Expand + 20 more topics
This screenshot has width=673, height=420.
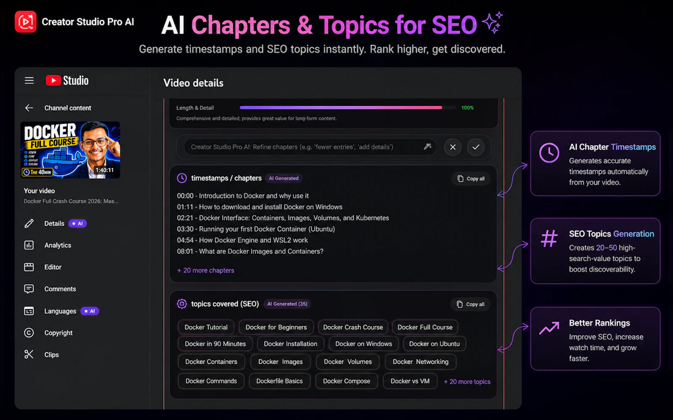467,382
